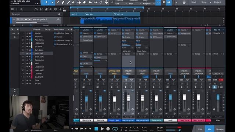The height and width of the screenshot is (132, 235).
Task: Select the Channel tab in mixer list
Action: pos(37,29)
